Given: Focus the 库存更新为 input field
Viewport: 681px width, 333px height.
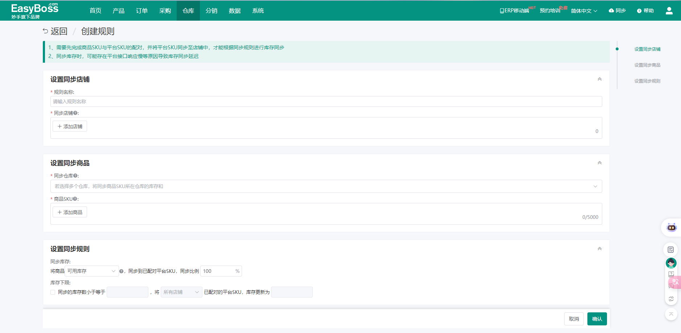Looking at the screenshot, I should (292, 292).
